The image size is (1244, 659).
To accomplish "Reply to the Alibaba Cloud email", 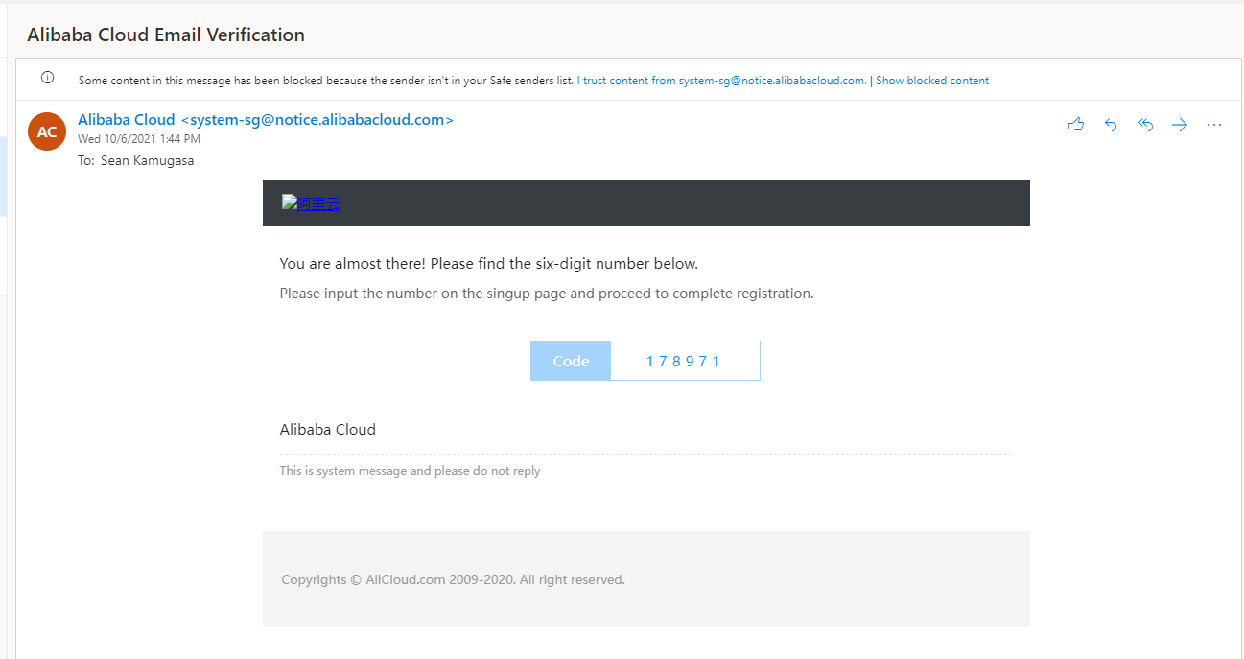I will tap(1111, 125).
